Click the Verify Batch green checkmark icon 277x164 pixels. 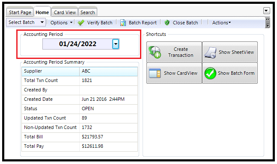coord(81,23)
